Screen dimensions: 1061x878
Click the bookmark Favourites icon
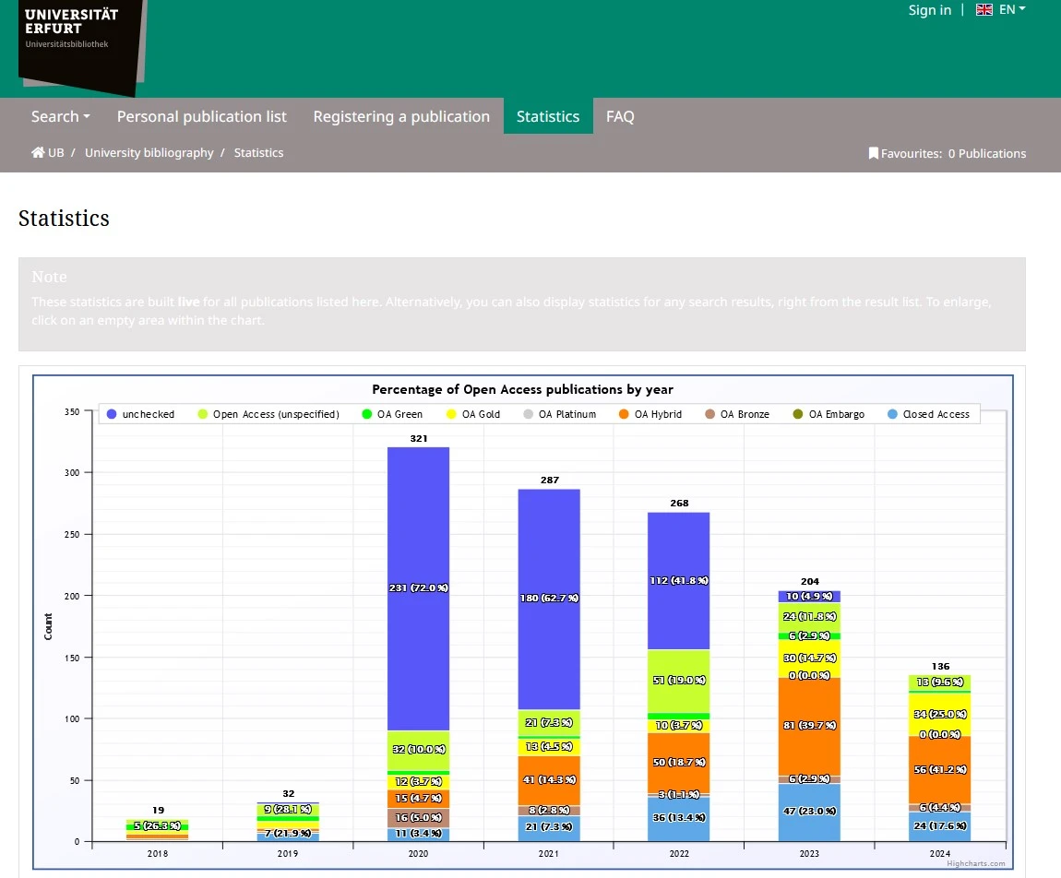coord(873,154)
